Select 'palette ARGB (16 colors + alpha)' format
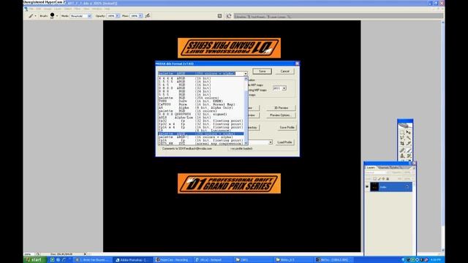468x263 pixels. [201, 137]
